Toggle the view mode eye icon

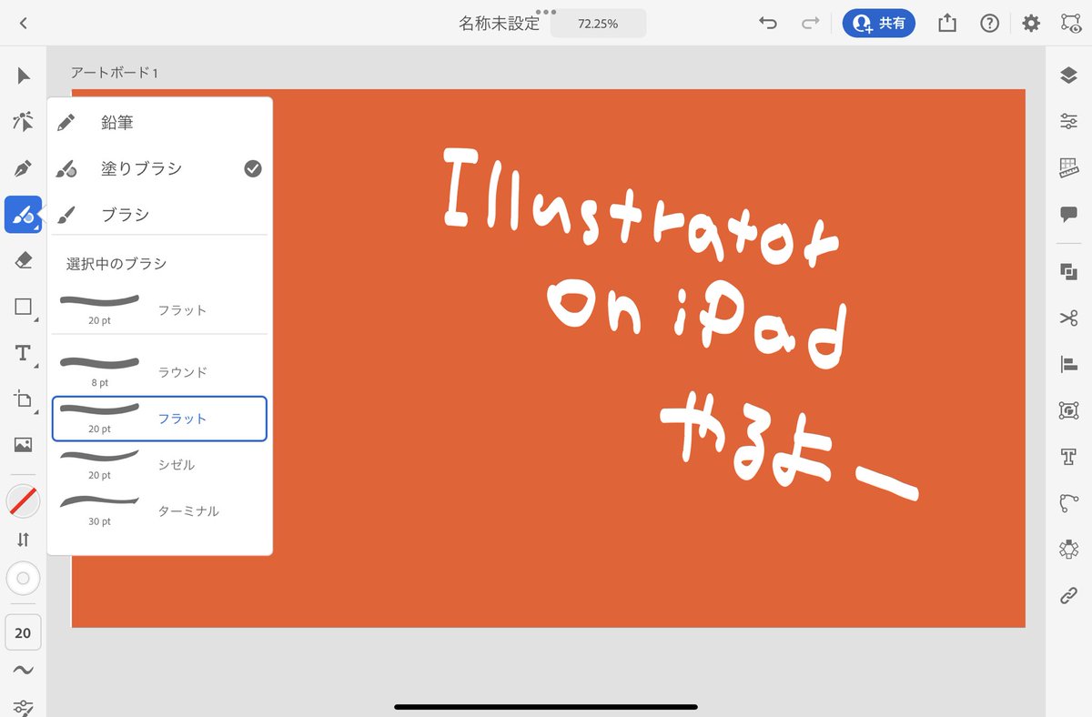1070,24
